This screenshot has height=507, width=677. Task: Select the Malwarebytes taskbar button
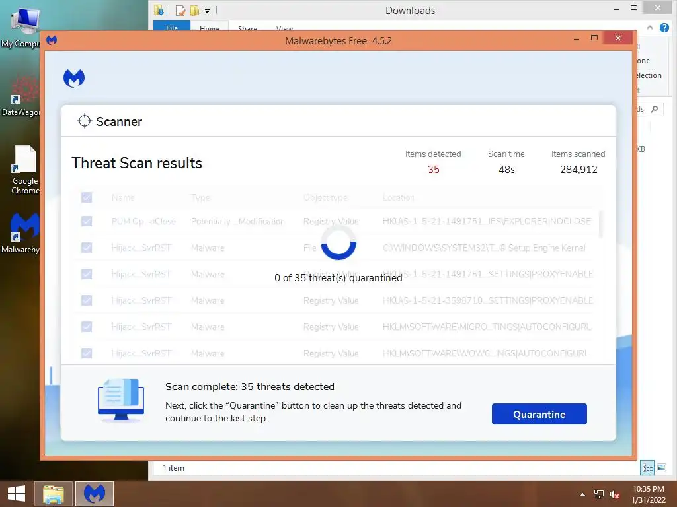tap(95, 494)
